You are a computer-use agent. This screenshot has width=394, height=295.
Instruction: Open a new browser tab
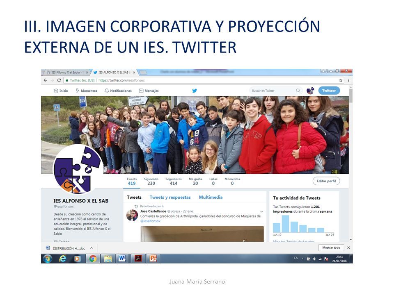tap(143, 73)
